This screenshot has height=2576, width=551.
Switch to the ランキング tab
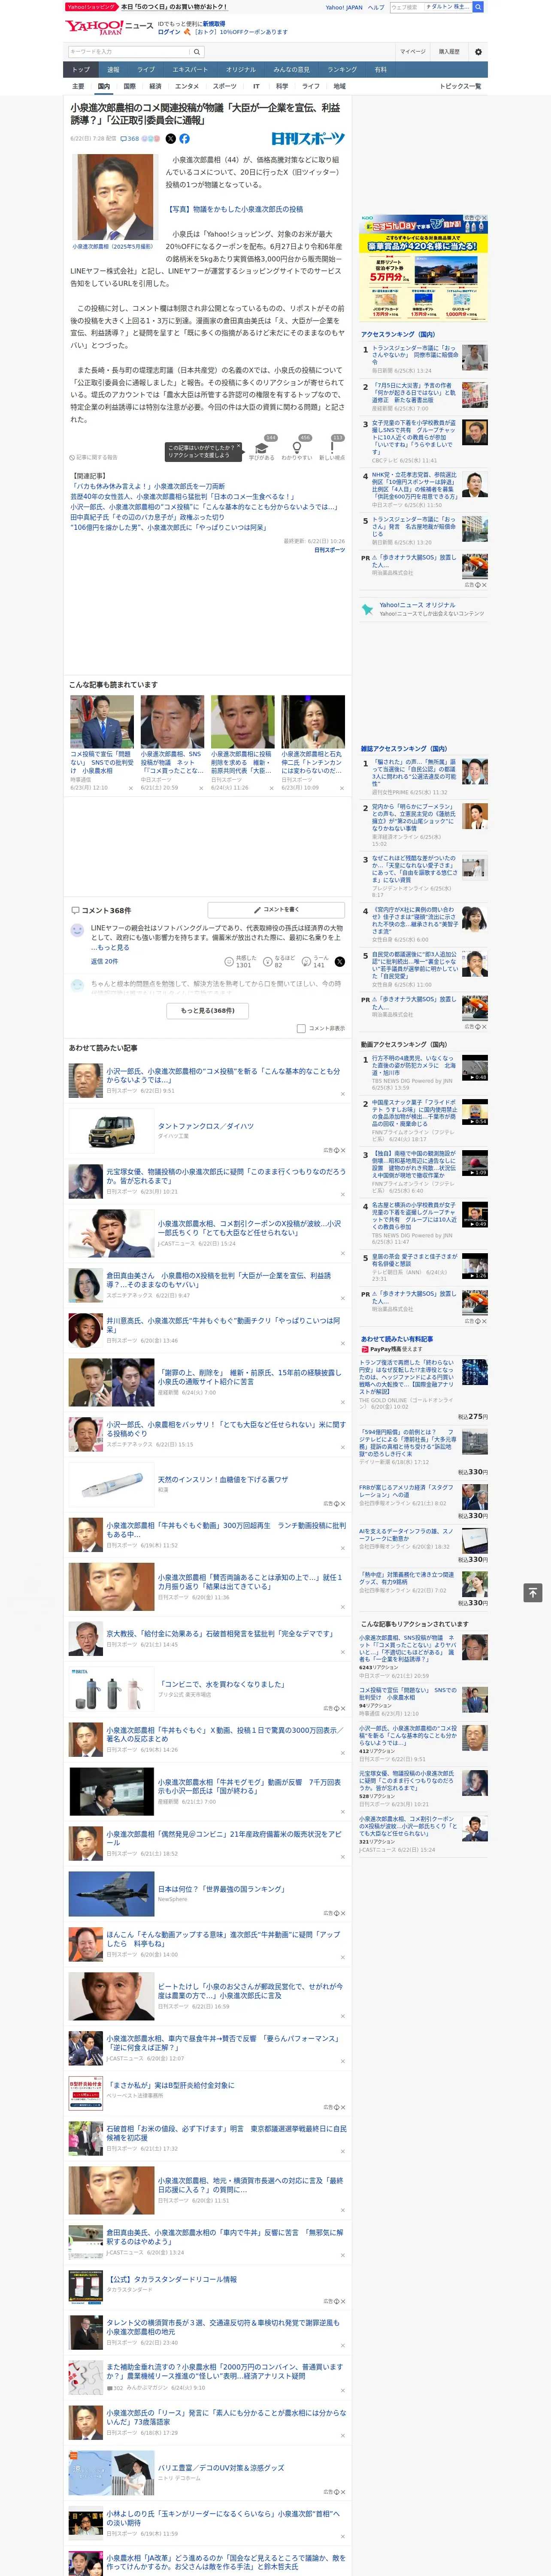pos(342,70)
